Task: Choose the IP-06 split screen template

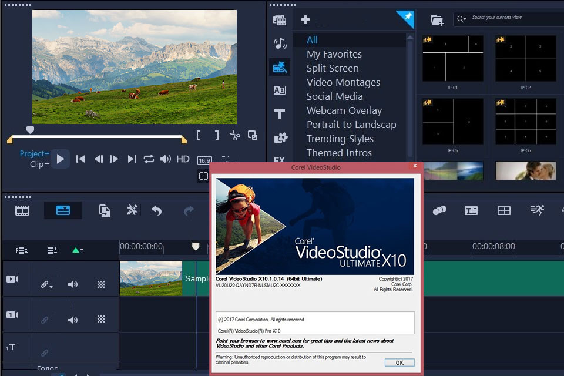Action: (525, 122)
